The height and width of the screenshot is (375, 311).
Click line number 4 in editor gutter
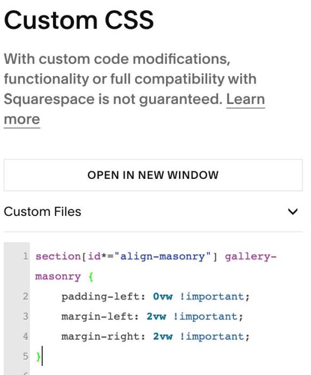(25, 336)
